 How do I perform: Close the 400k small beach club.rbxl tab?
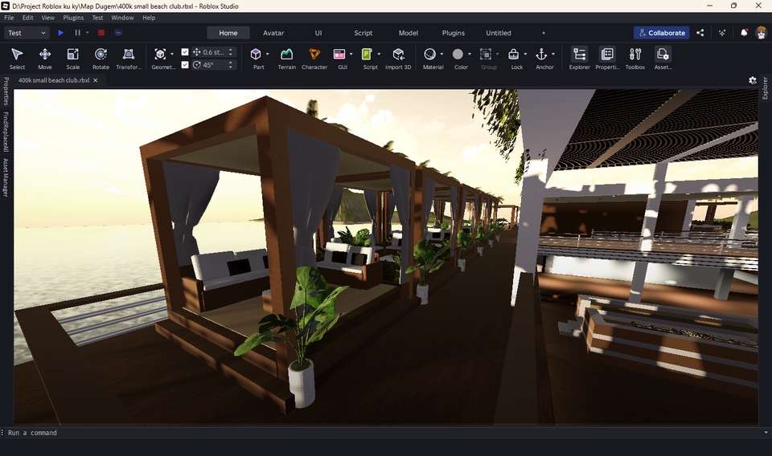click(95, 80)
